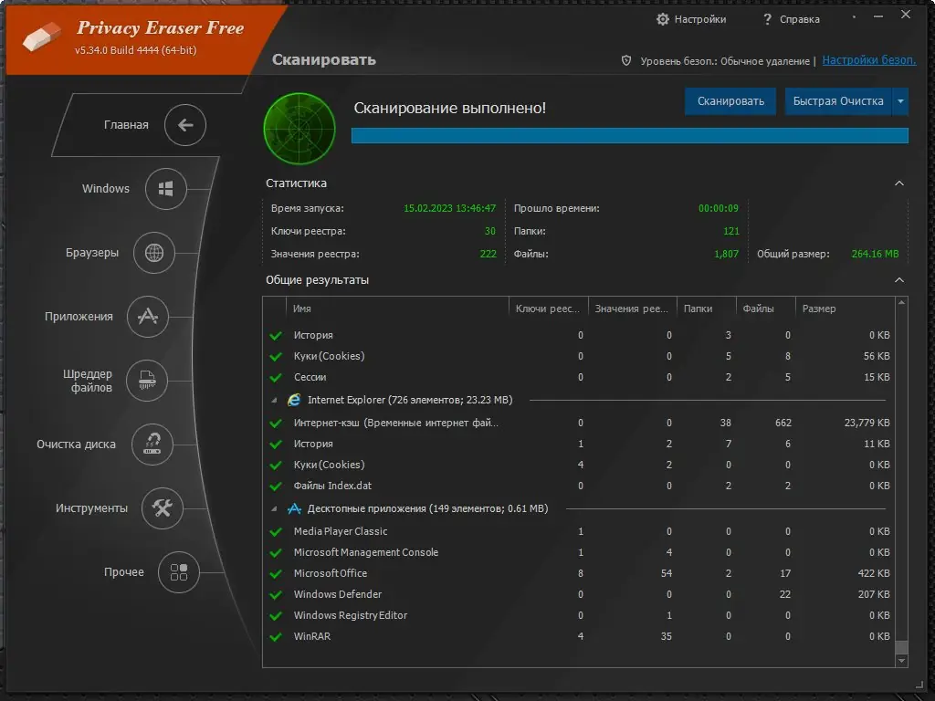The width and height of the screenshot is (935, 701).
Task: Click the security level shield icon
Action: coord(626,60)
